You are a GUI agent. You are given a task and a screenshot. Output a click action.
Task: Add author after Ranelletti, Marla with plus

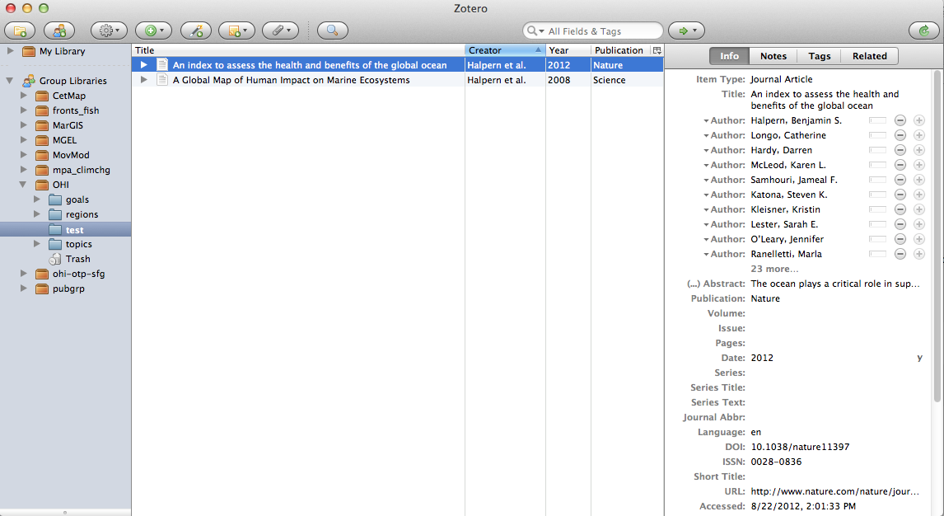point(919,254)
